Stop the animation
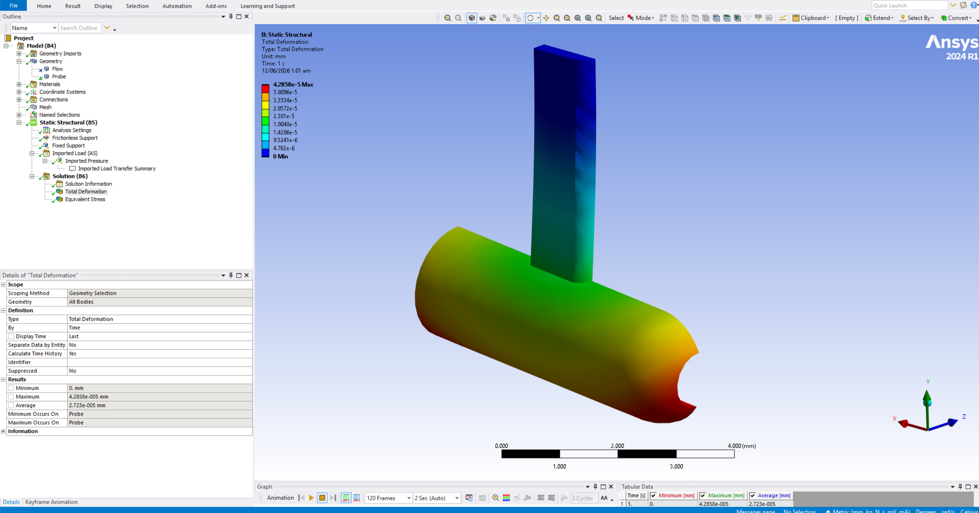The height and width of the screenshot is (513, 979). pyautogui.click(x=322, y=498)
